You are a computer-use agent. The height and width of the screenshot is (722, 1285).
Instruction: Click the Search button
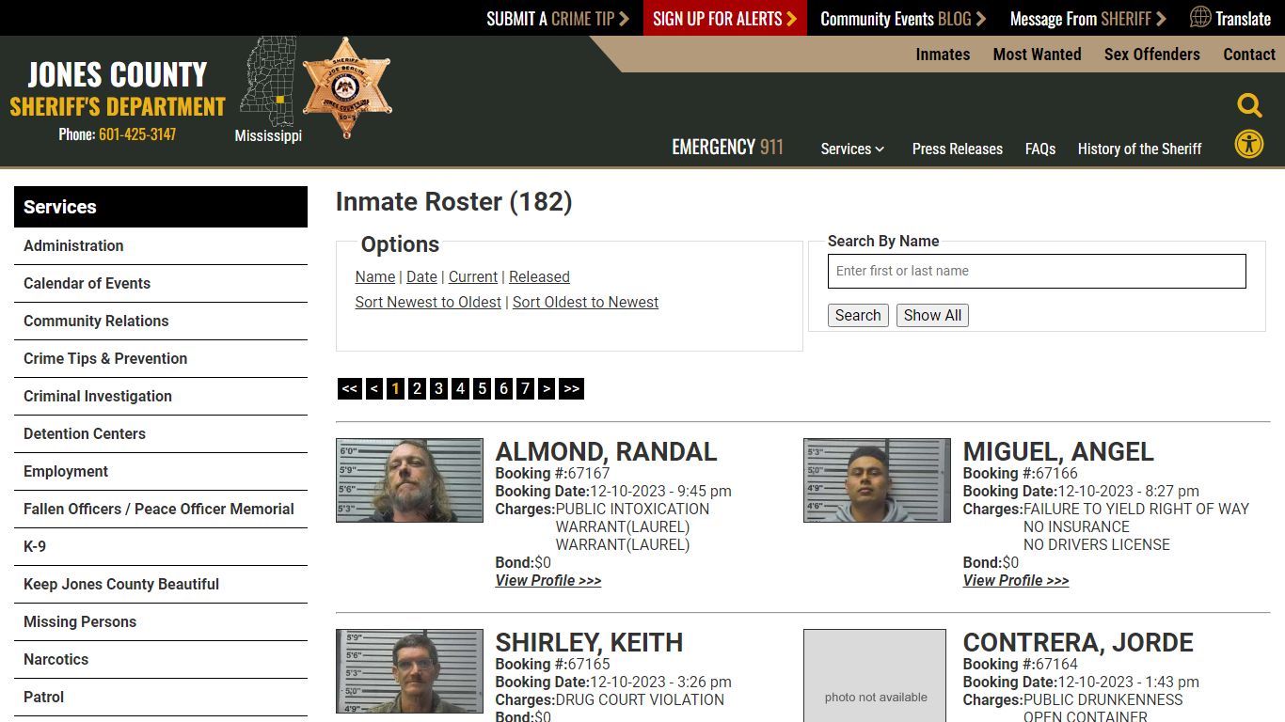click(x=858, y=316)
